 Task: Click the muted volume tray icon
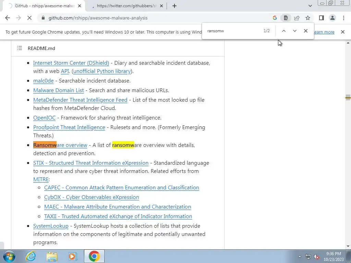316,257
